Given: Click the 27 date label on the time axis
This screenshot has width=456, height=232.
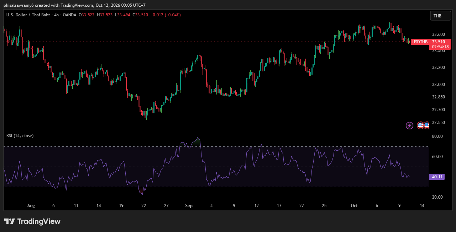Looking at the screenshot, I should [x=166, y=206].
